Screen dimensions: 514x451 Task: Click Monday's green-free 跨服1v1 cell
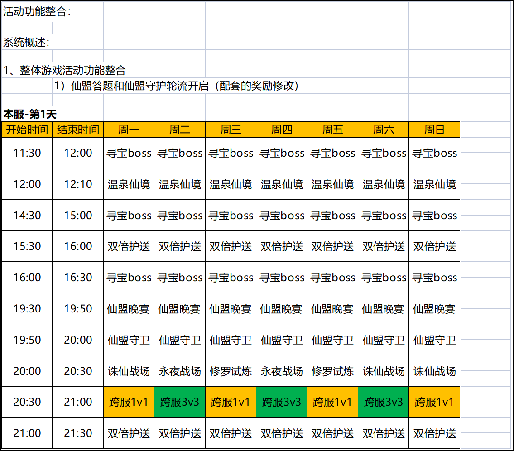129,402
